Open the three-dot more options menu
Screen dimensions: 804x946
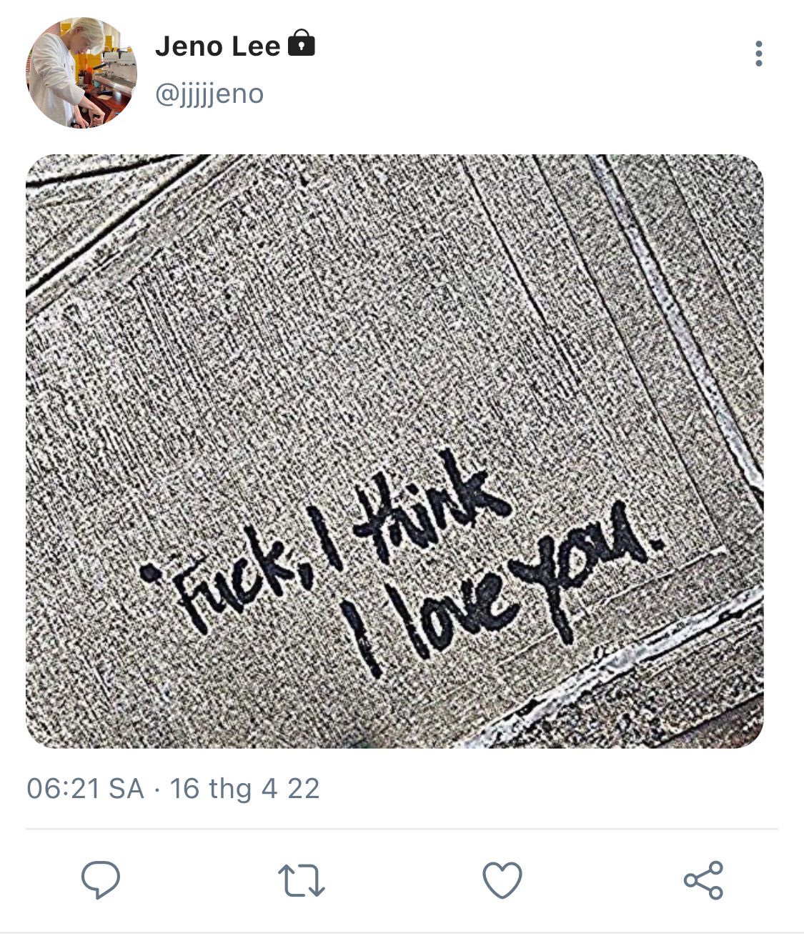(758, 54)
